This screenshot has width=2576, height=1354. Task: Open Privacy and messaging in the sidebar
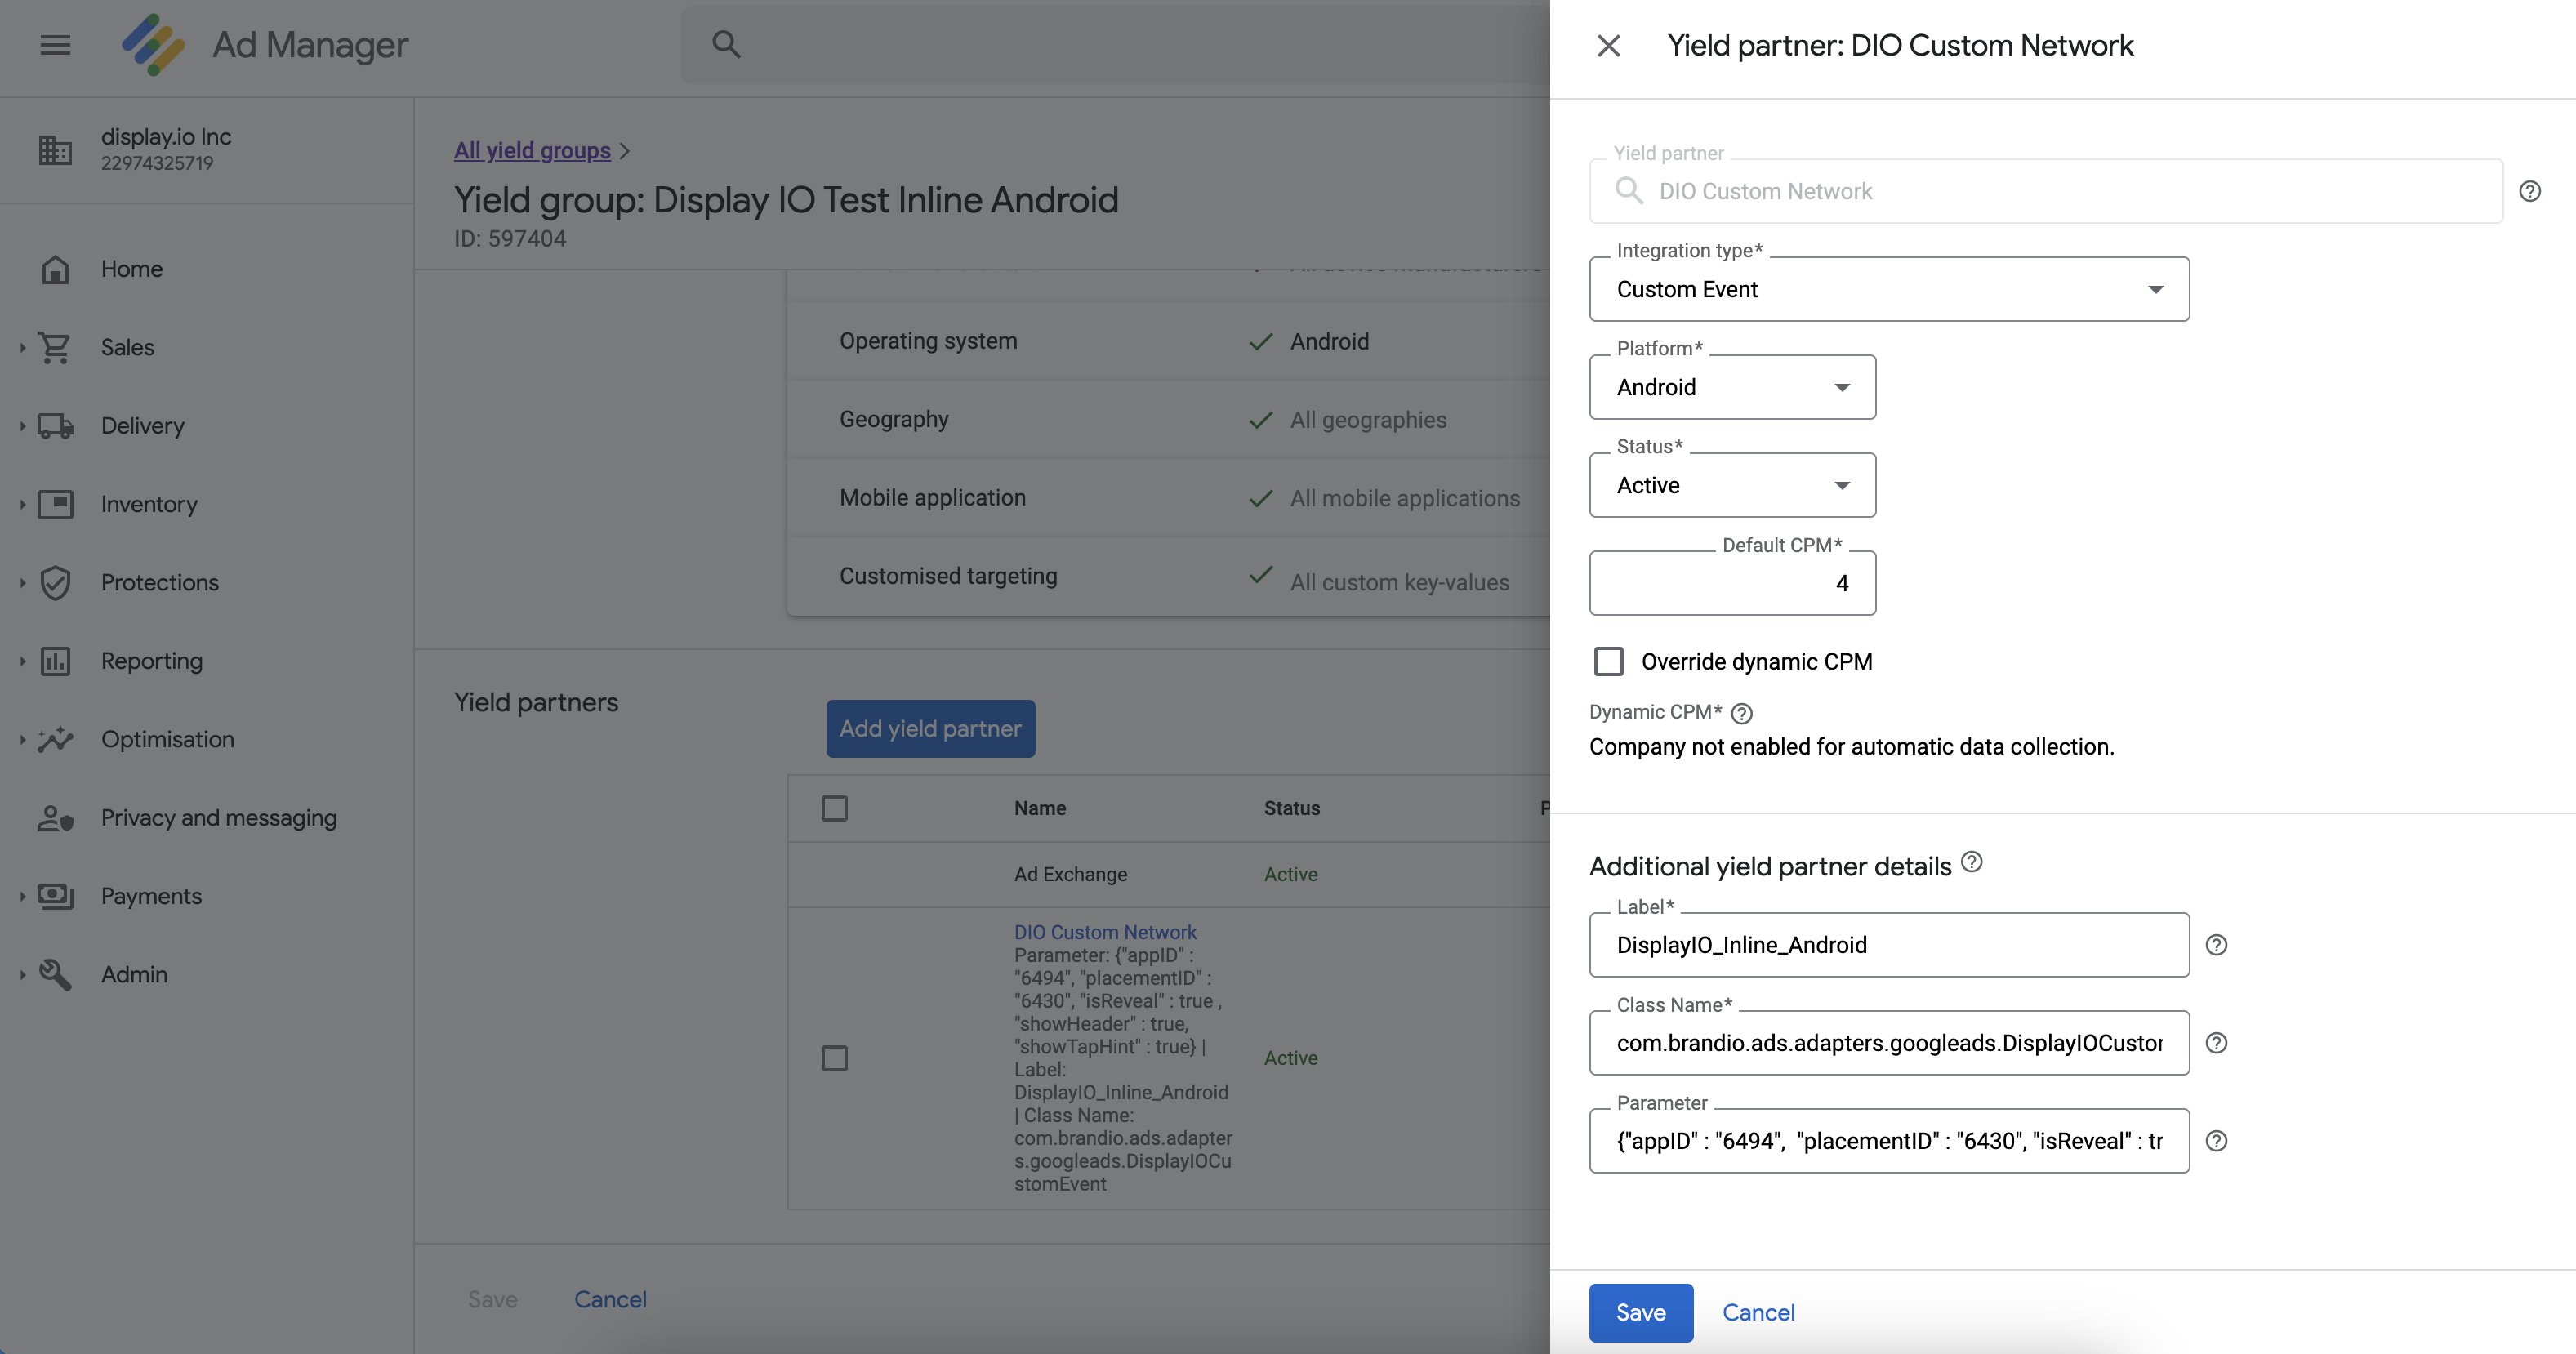(x=219, y=818)
